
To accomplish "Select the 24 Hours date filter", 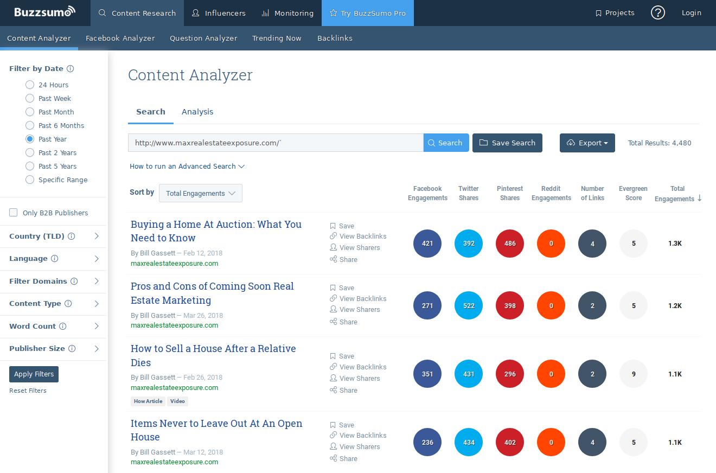I will pos(30,85).
